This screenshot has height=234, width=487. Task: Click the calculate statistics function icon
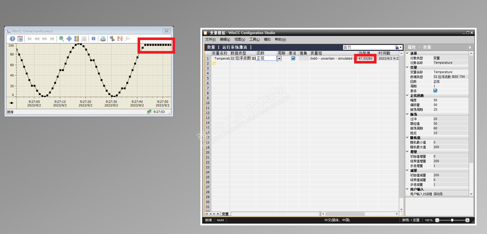127,39
